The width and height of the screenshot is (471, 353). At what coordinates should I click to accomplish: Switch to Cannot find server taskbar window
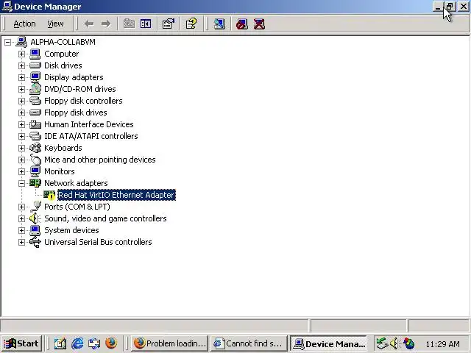tap(249, 343)
